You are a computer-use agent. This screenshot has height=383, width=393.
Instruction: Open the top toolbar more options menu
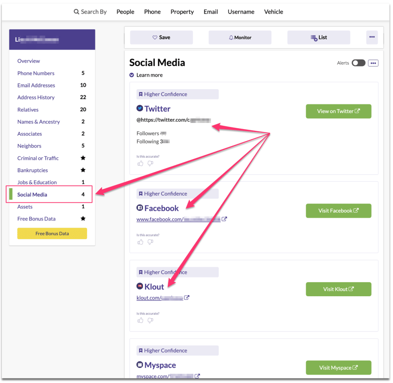tap(372, 37)
